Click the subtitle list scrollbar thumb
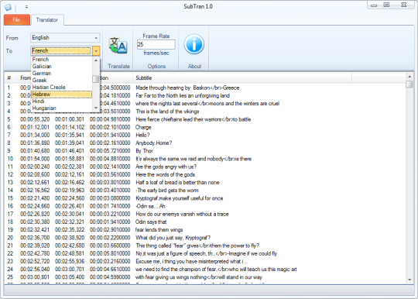The height and width of the screenshot is (299, 418). (x=409, y=84)
